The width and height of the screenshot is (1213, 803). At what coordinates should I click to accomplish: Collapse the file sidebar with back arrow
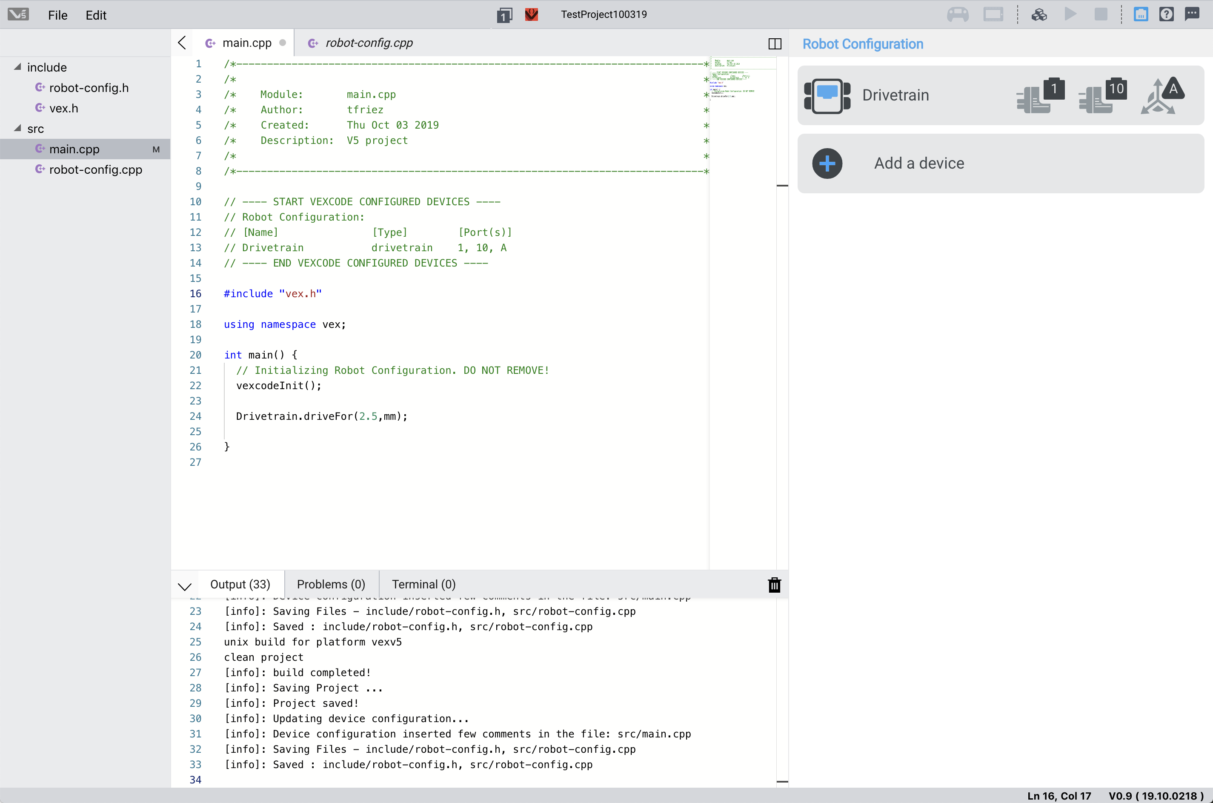pos(182,43)
